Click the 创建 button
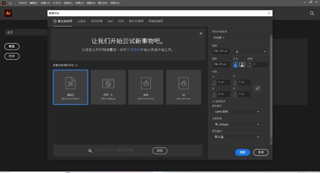The width and height of the screenshot is (320, 173). [x=242, y=152]
